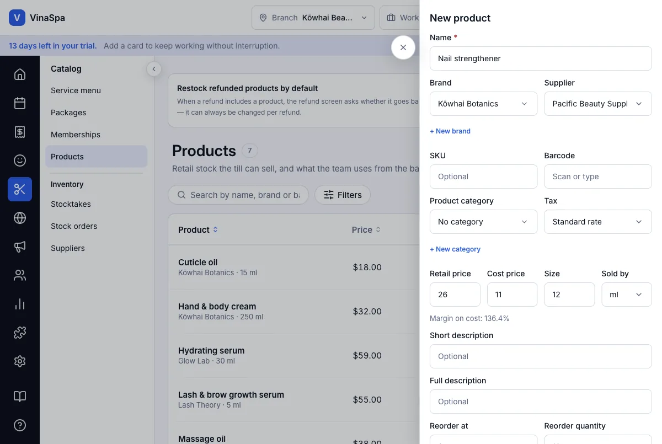662x444 pixels.
Task: Expand the Product category dropdown
Action: 483,222
